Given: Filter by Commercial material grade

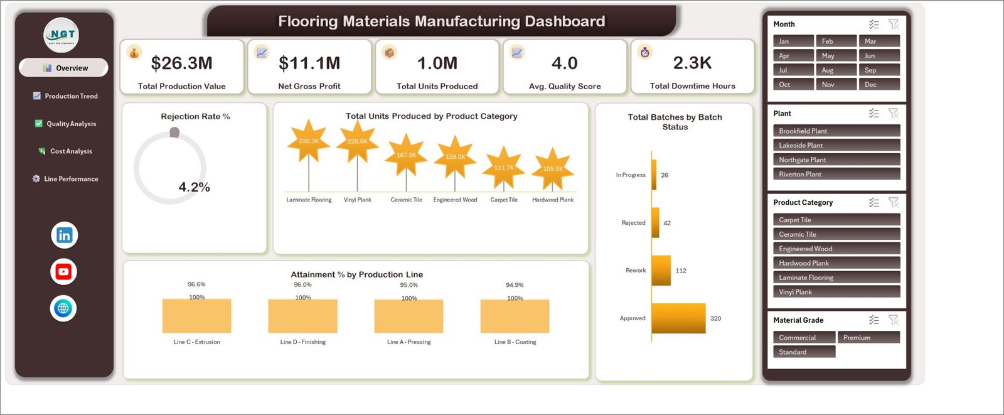Looking at the screenshot, I should (804, 337).
